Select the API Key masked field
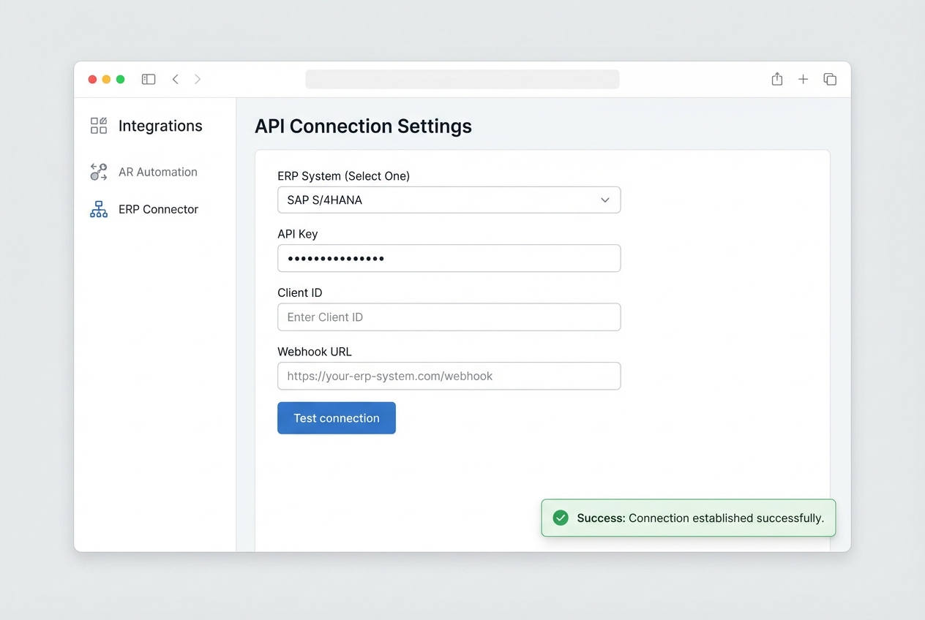The image size is (925, 620). click(449, 258)
